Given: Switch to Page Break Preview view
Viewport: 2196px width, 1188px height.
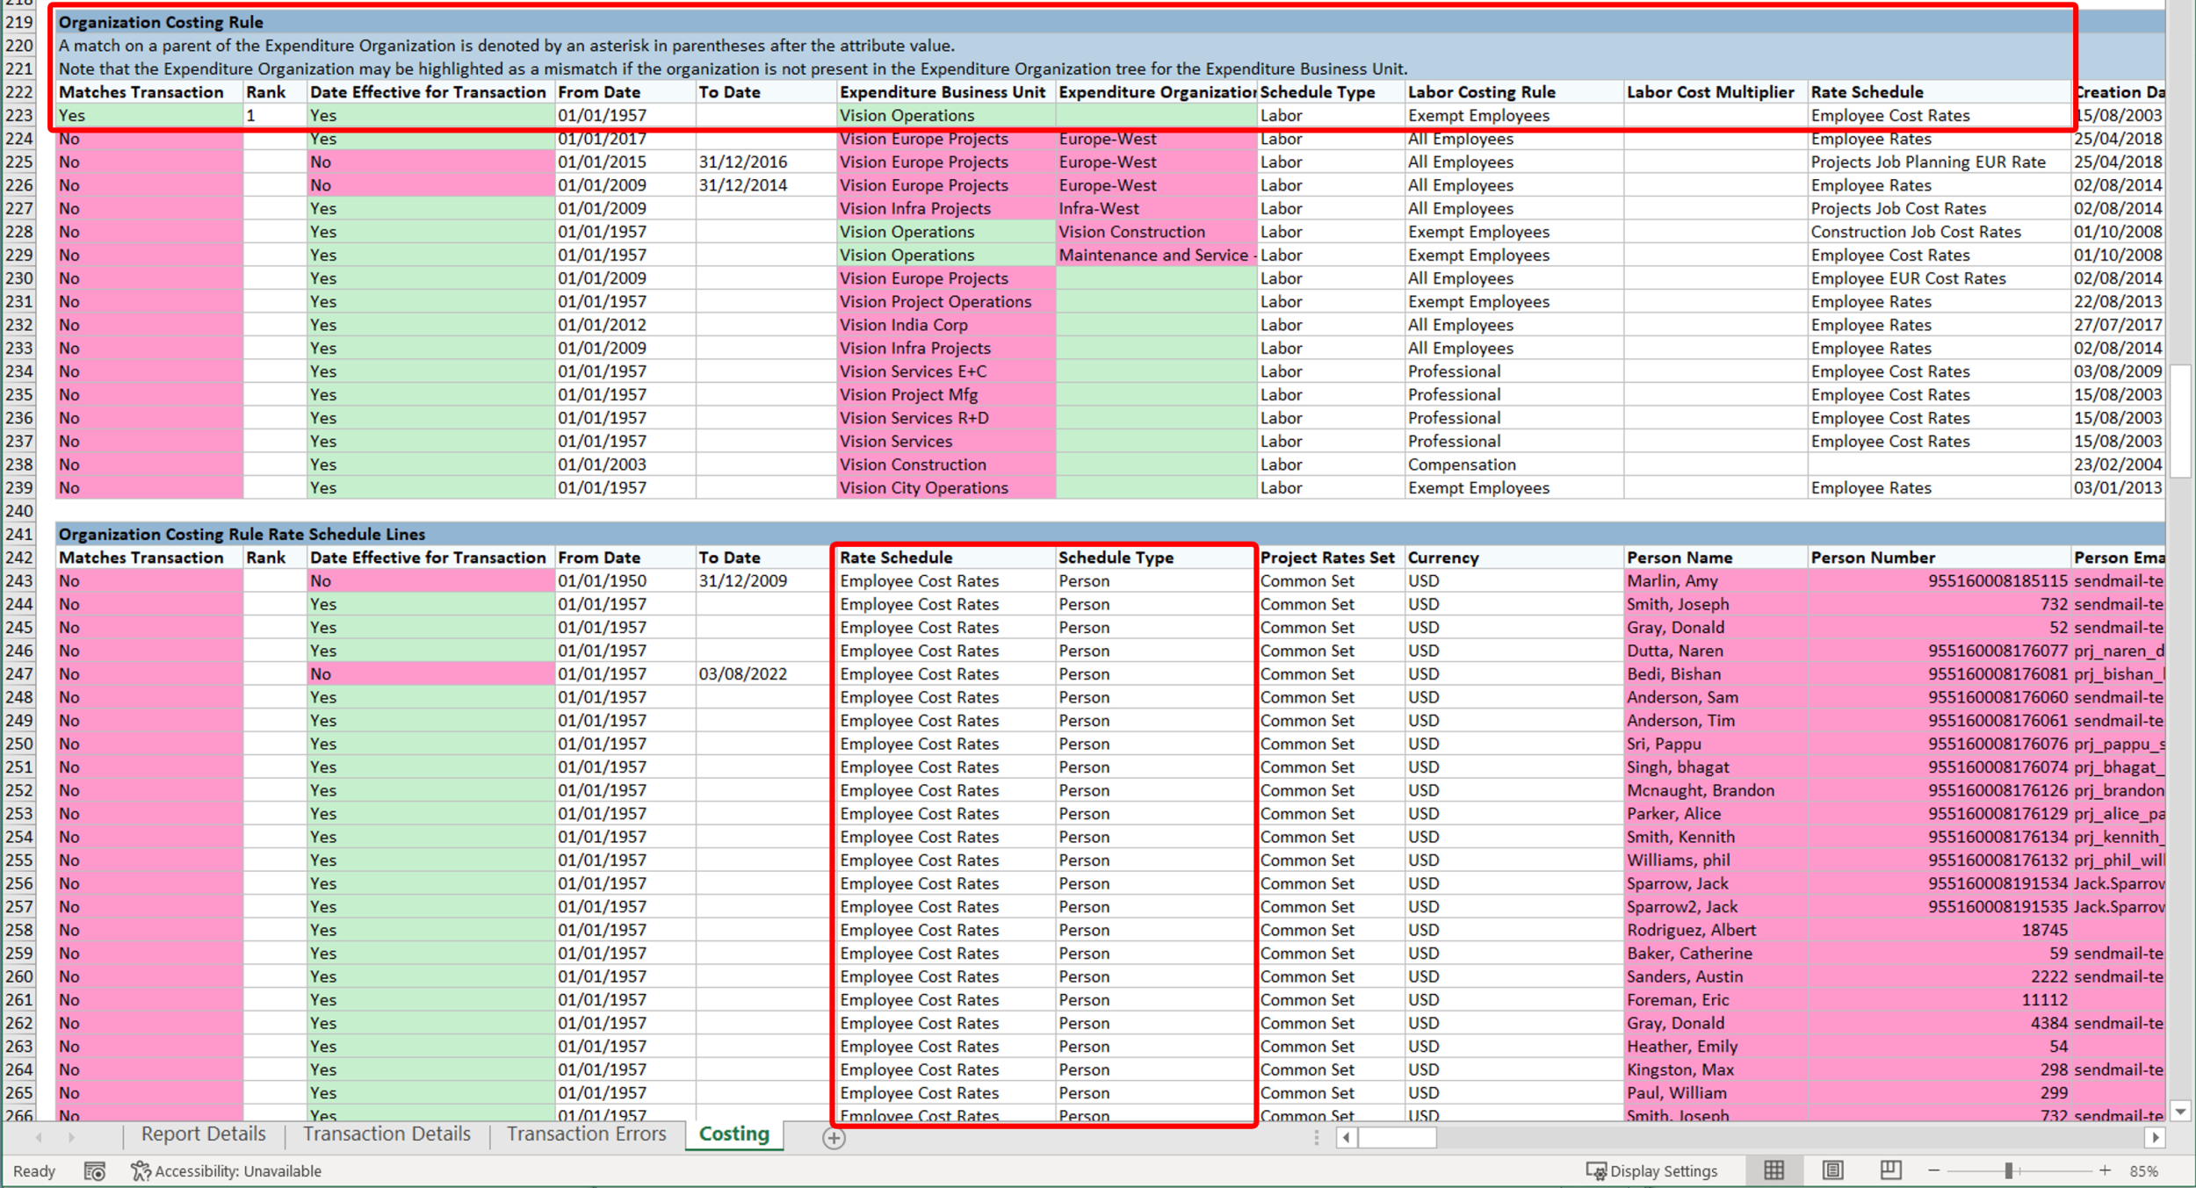Looking at the screenshot, I should 1890,1170.
